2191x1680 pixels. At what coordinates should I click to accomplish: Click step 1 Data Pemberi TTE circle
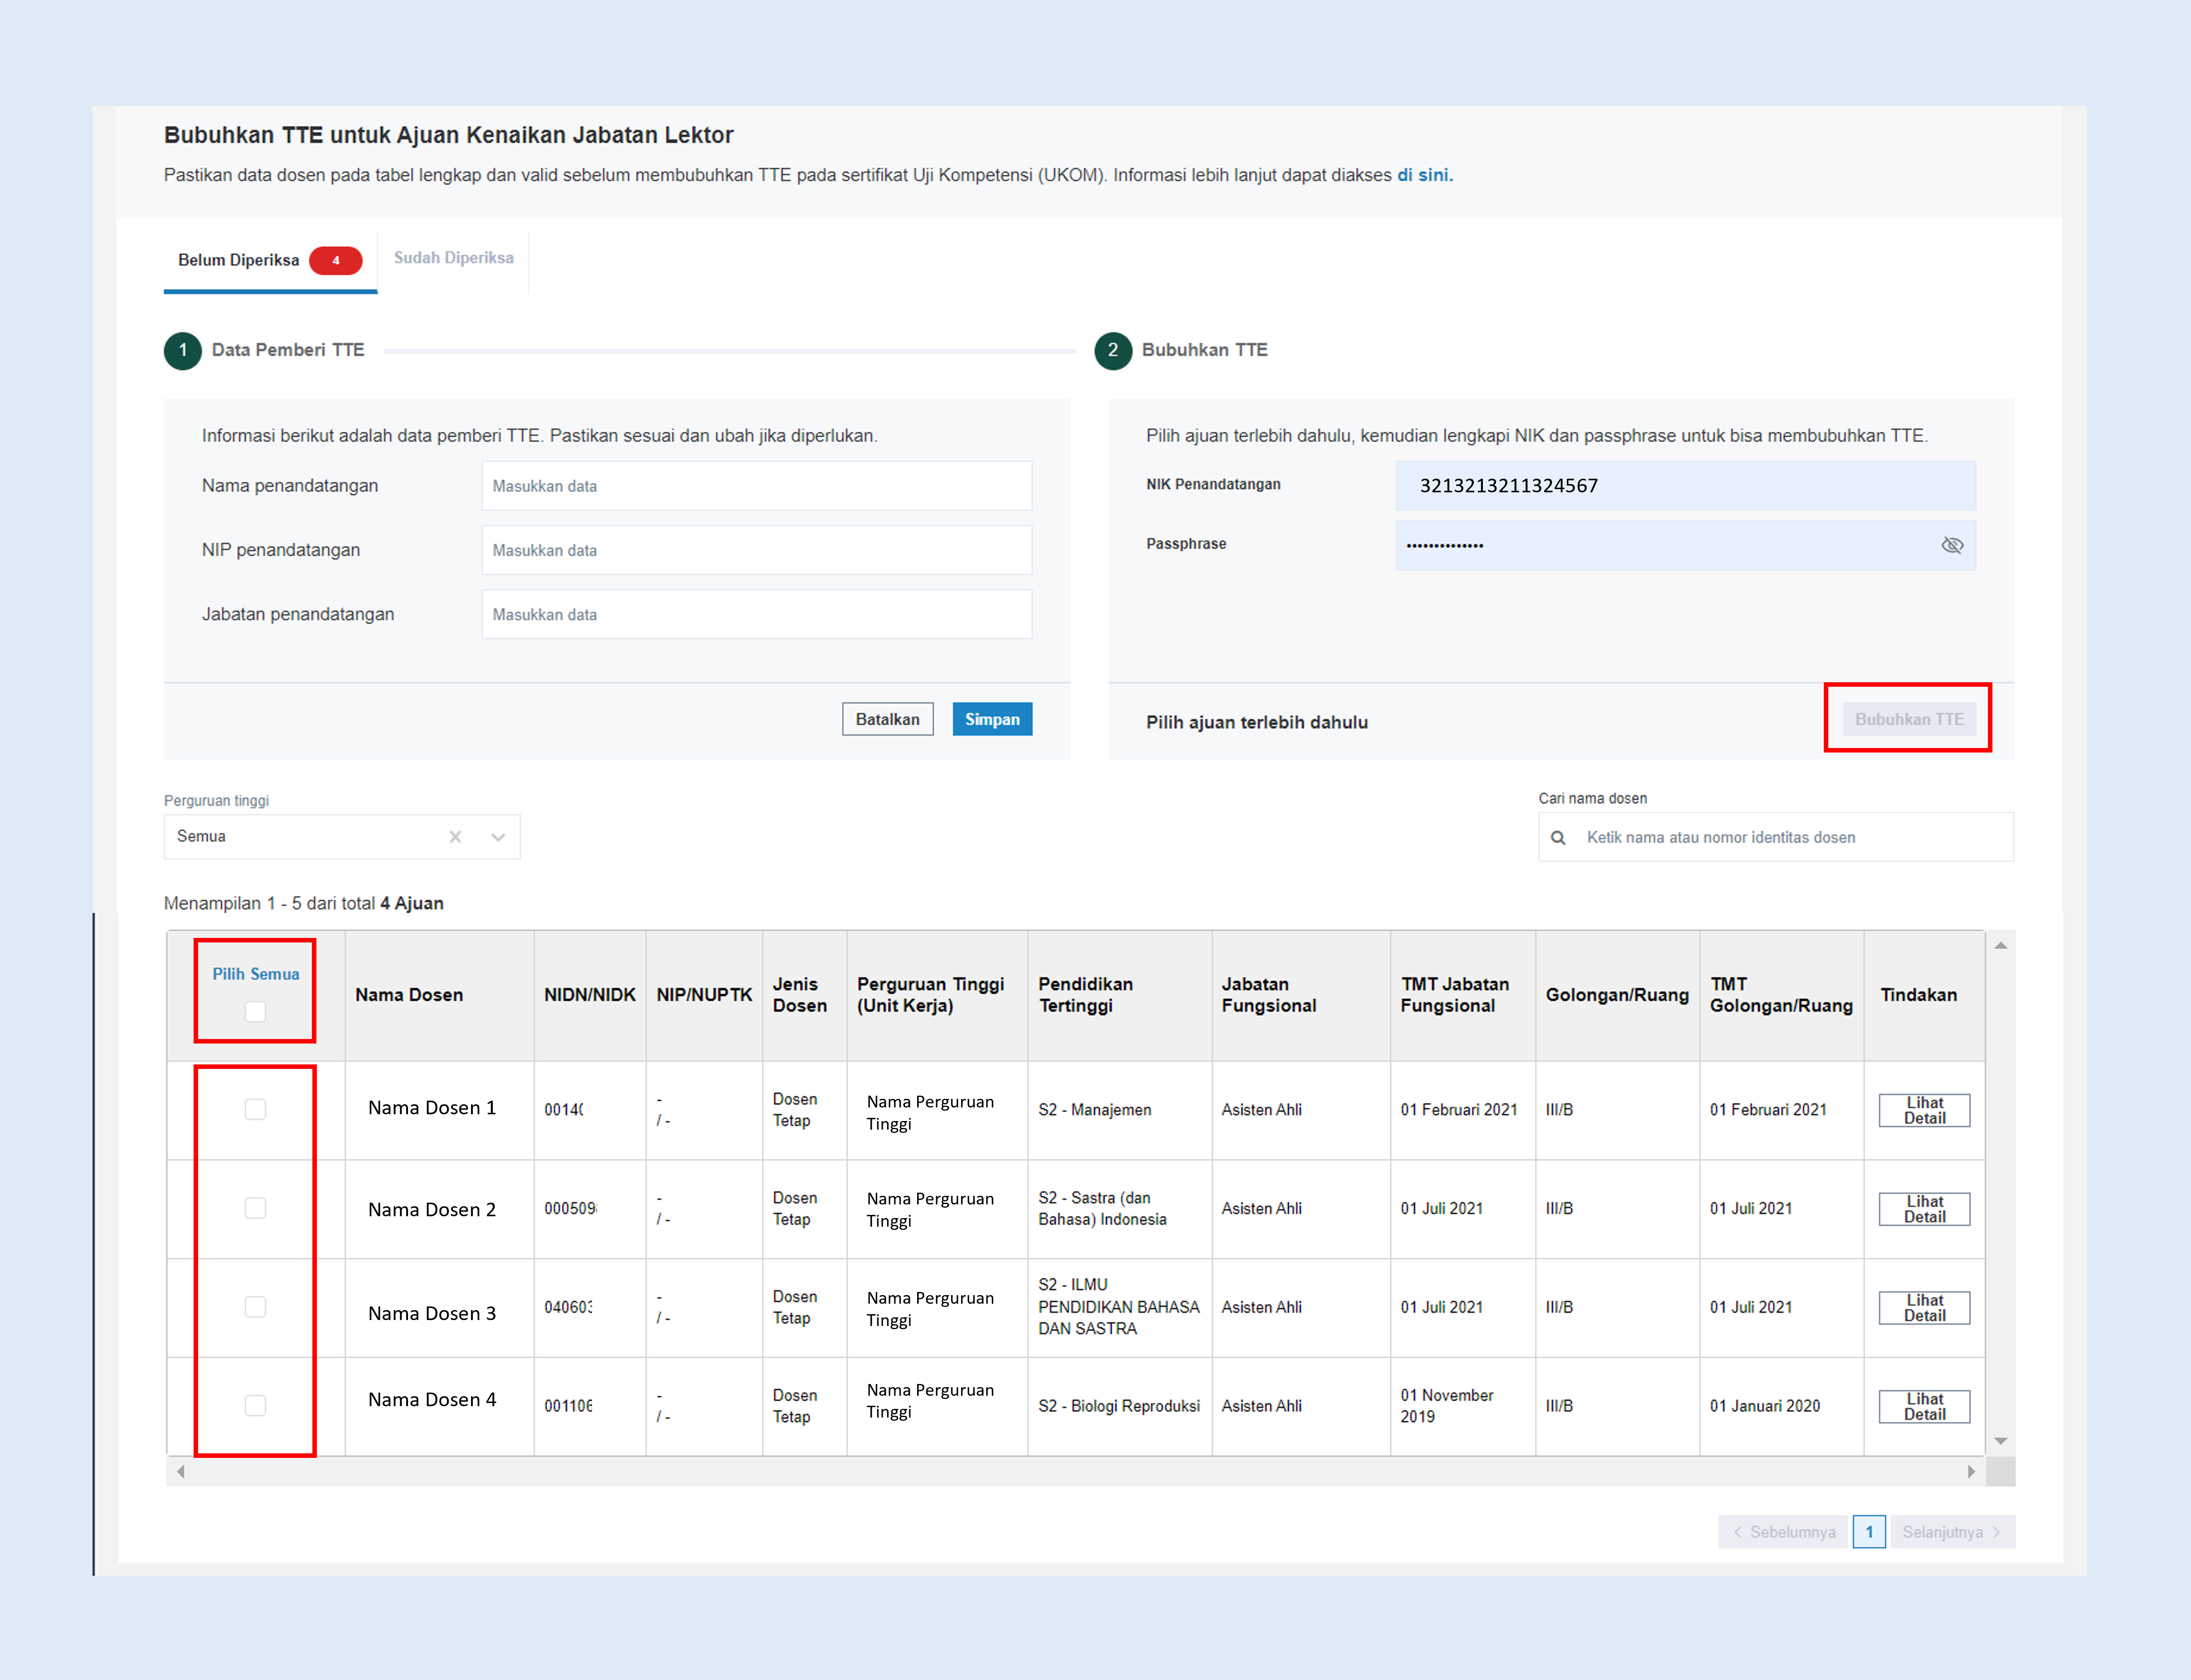click(183, 351)
